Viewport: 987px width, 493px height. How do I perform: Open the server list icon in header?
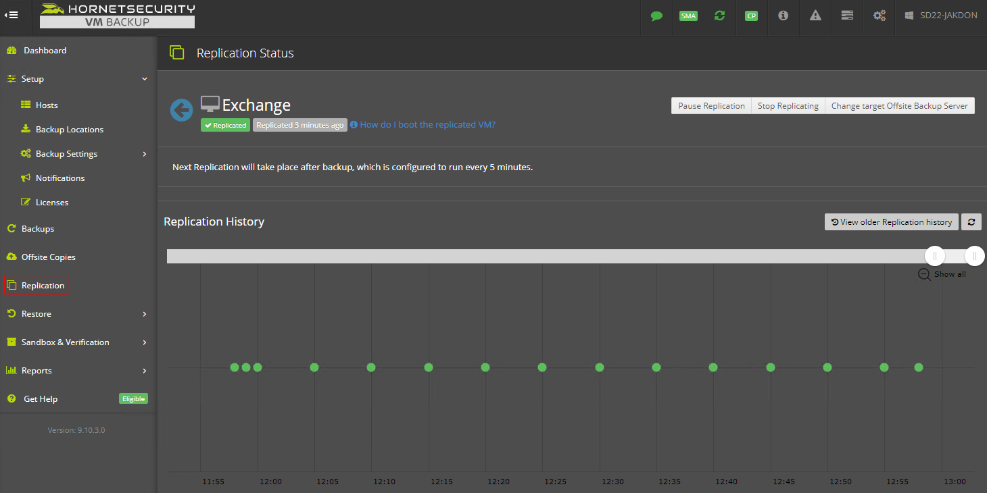[847, 16]
